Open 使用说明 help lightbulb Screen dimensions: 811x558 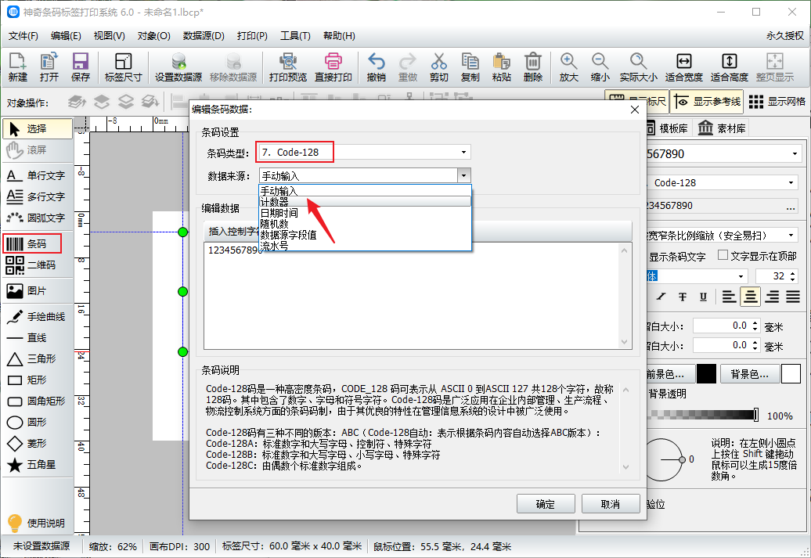(x=36, y=523)
